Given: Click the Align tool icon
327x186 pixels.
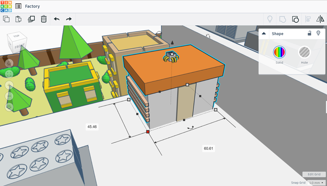Looking at the screenshot, I should click(308, 19).
